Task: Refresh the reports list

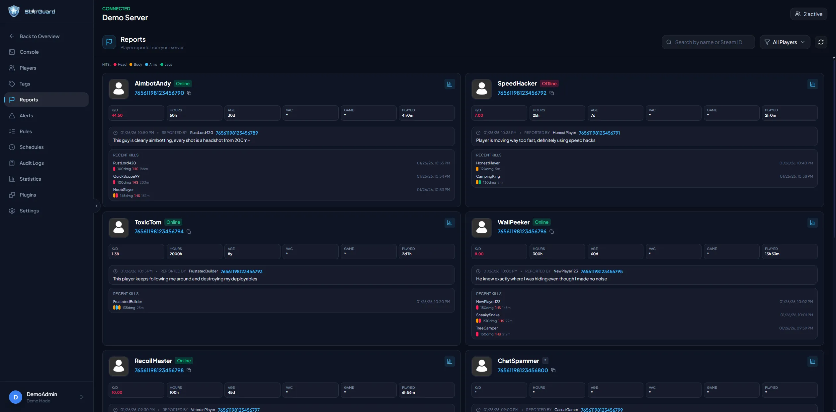Action: [821, 42]
